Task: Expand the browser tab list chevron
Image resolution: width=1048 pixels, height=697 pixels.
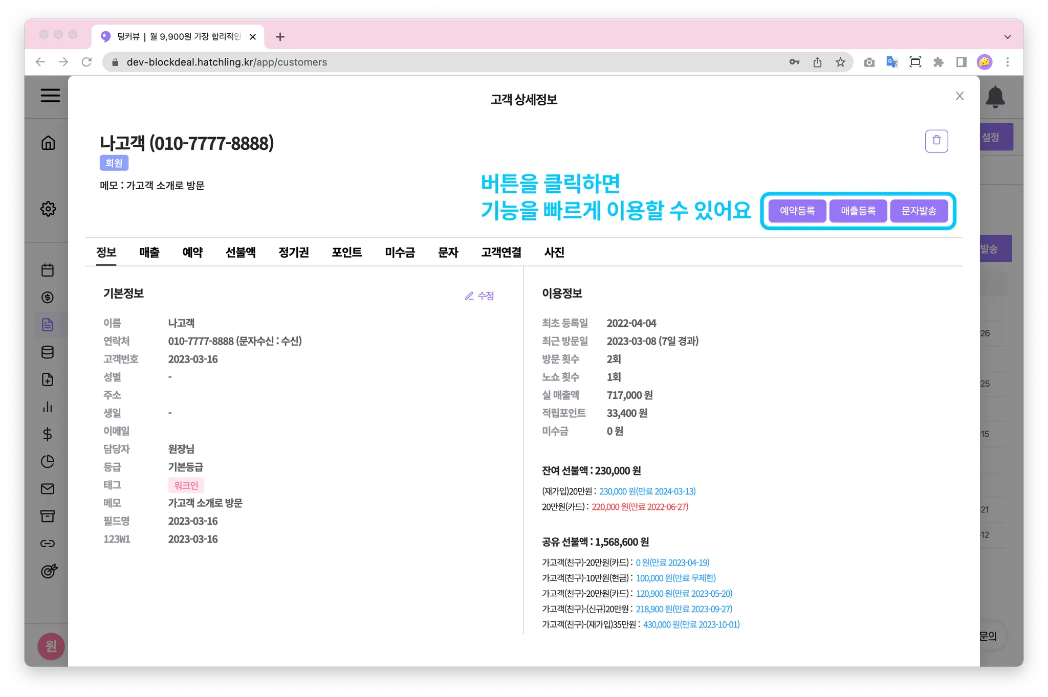Action: [1007, 37]
